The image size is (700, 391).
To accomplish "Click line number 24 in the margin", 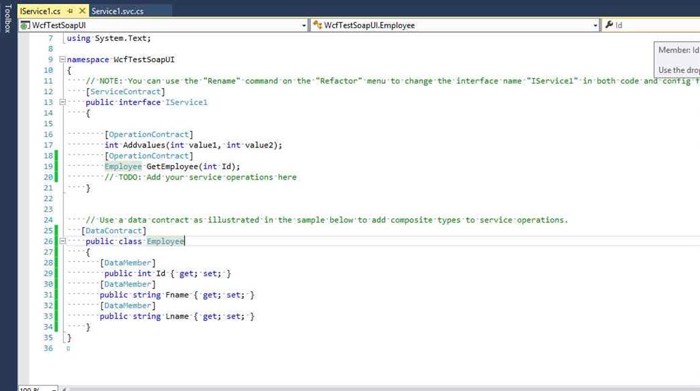I will [x=48, y=220].
